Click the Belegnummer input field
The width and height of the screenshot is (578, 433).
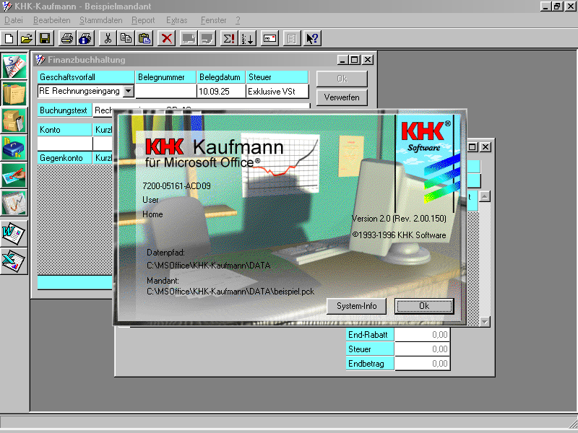tap(165, 91)
